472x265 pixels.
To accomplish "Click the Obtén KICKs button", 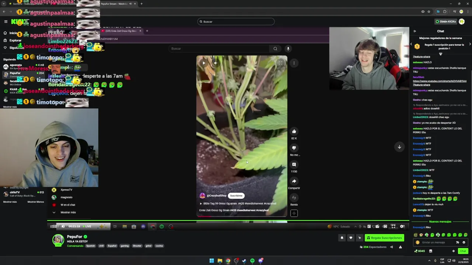I will [x=445, y=22].
